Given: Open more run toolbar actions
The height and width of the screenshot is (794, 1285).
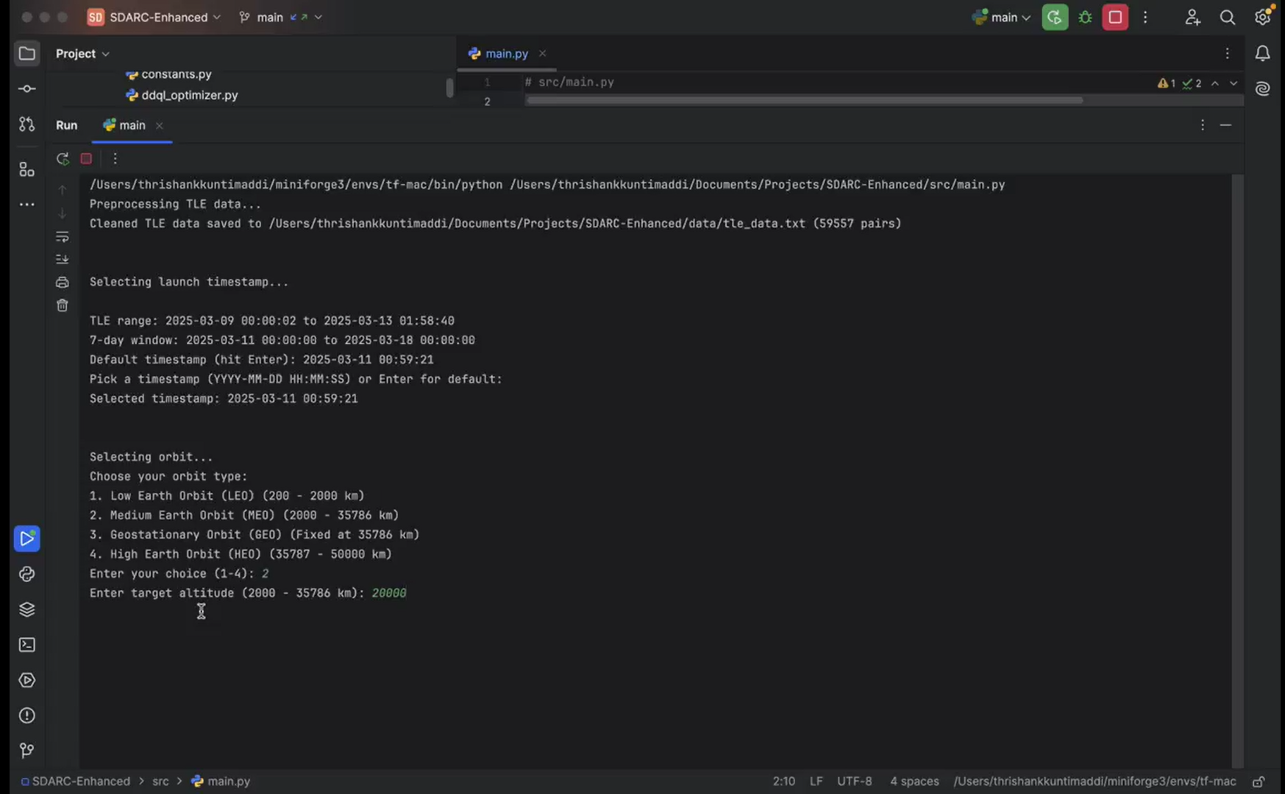Looking at the screenshot, I should [x=115, y=158].
